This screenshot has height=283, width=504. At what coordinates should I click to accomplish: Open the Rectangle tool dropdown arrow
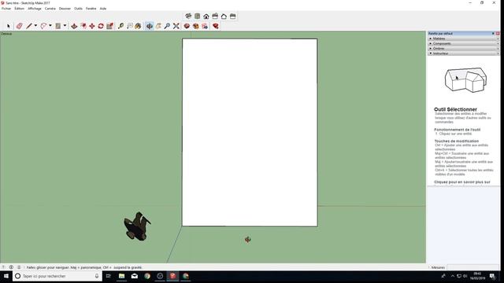pos(65,26)
